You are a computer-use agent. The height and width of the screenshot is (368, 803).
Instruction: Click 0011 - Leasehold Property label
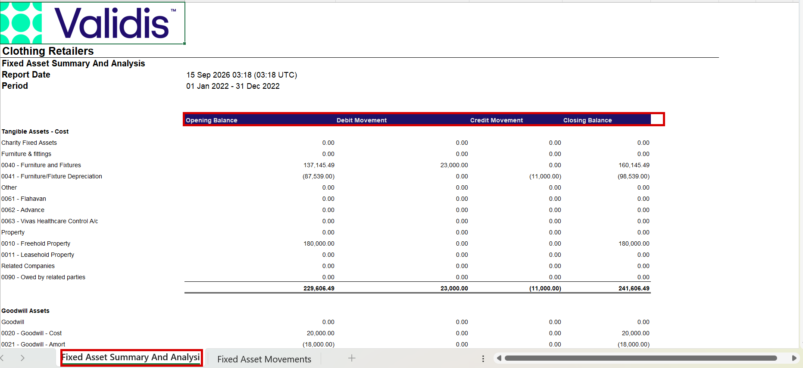[38, 255]
